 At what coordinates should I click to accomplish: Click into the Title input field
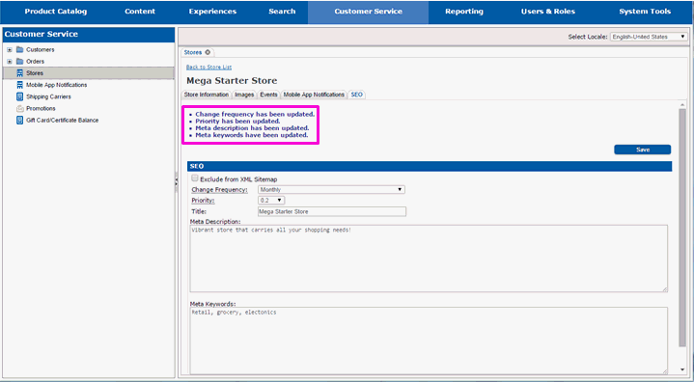pyautogui.click(x=332, y=211)
